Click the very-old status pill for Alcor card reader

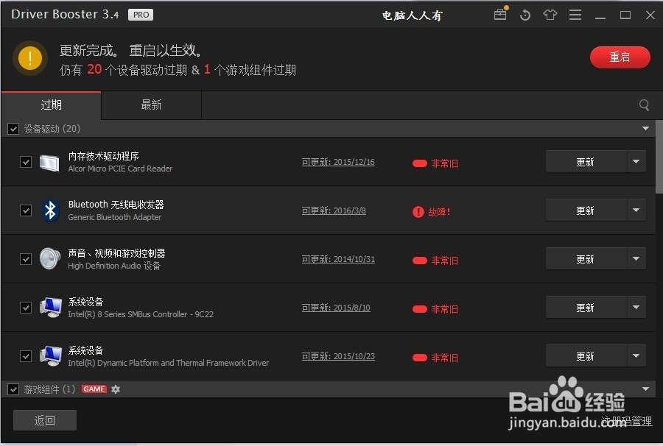pos(419,163)
